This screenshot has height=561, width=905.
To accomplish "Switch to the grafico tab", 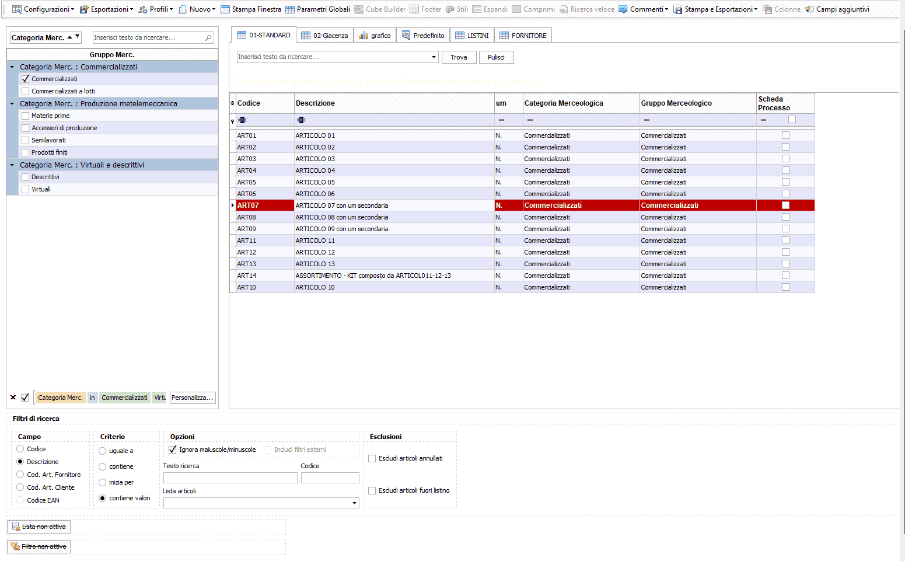I will click(375, 36).
